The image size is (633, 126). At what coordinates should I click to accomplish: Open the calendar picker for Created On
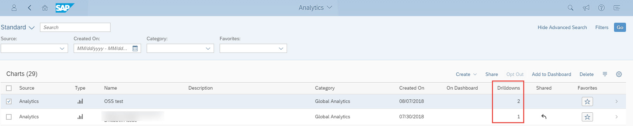click(135, 48)
